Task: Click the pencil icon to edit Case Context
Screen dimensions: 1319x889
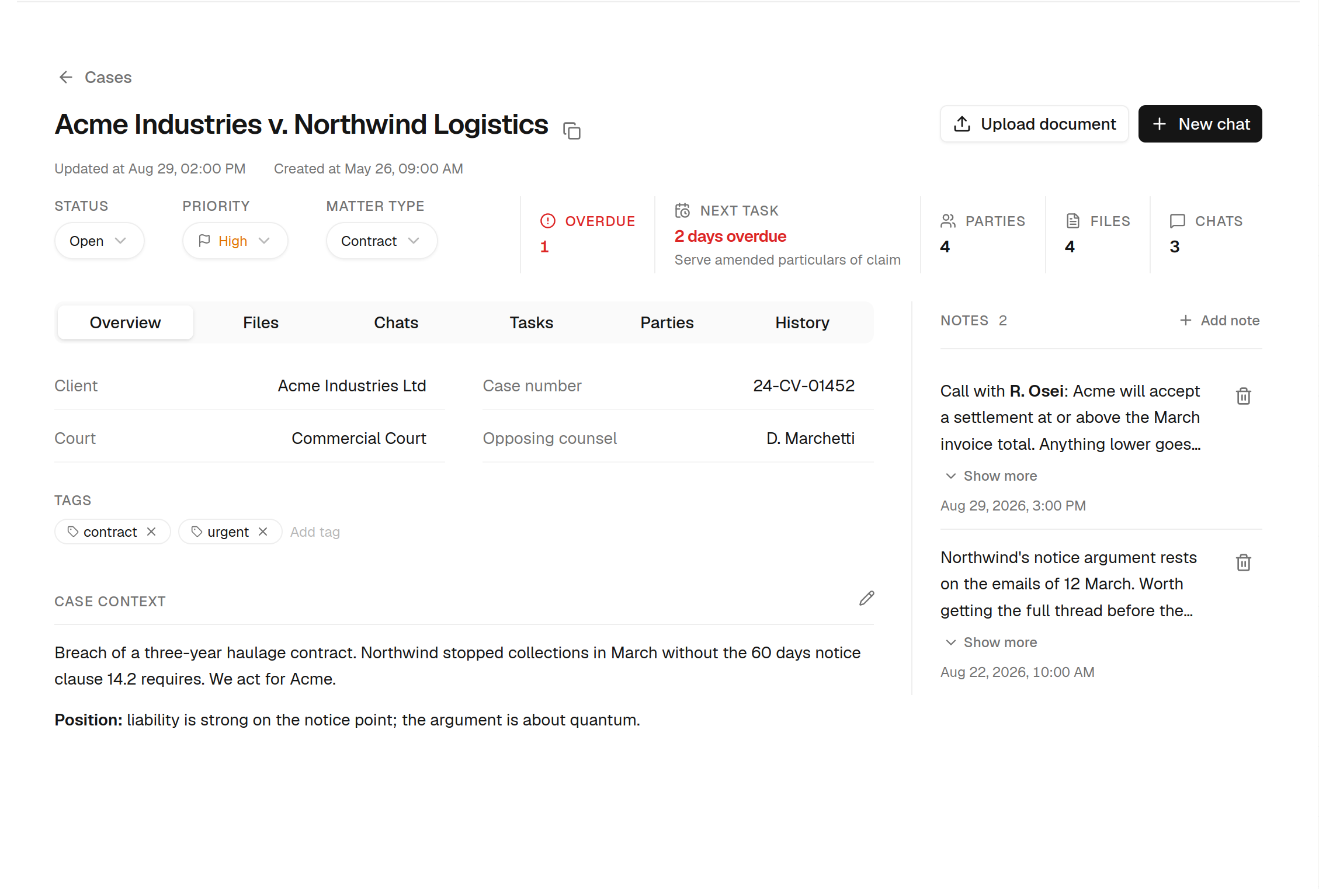Action: (866, 598)
